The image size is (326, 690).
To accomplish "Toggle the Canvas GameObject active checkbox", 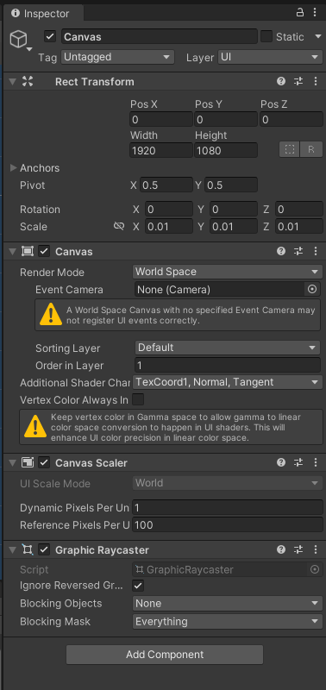I will click(50, 36).
